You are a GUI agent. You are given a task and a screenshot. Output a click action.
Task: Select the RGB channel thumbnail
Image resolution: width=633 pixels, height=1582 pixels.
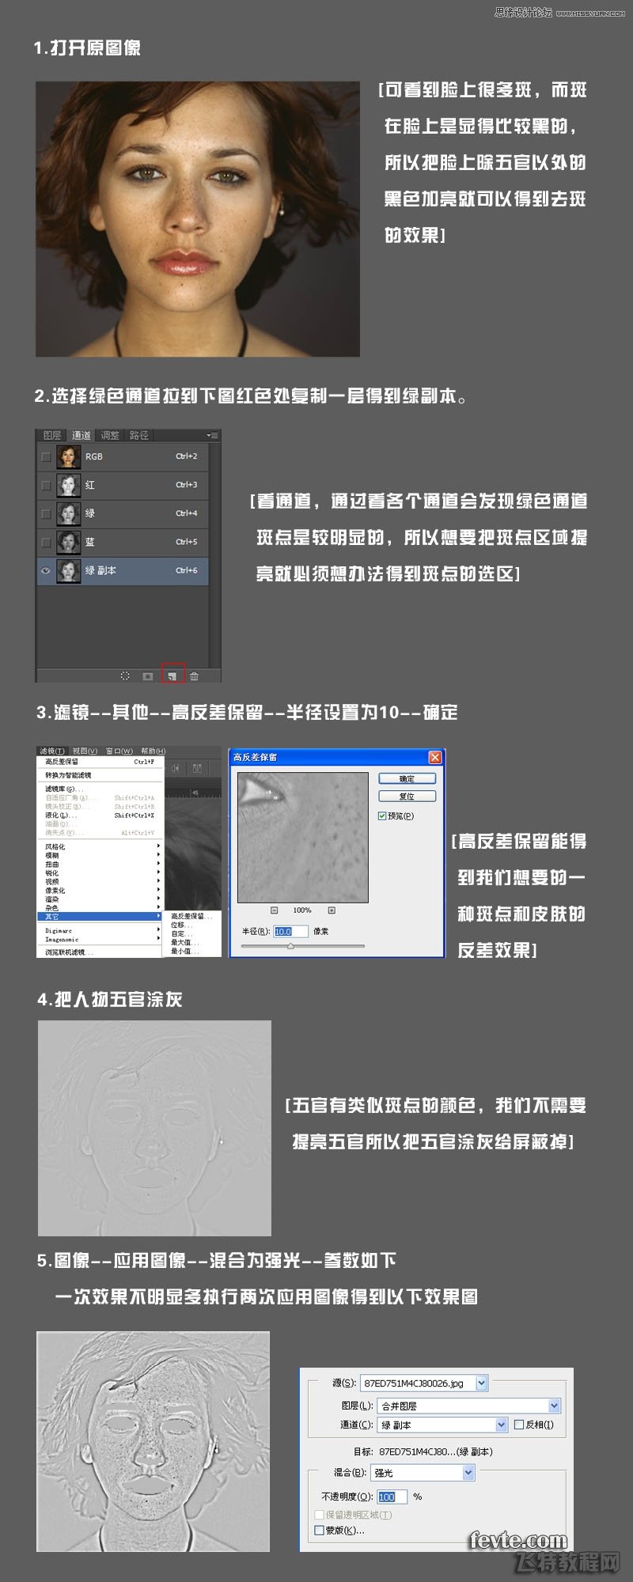coord(69,456)
